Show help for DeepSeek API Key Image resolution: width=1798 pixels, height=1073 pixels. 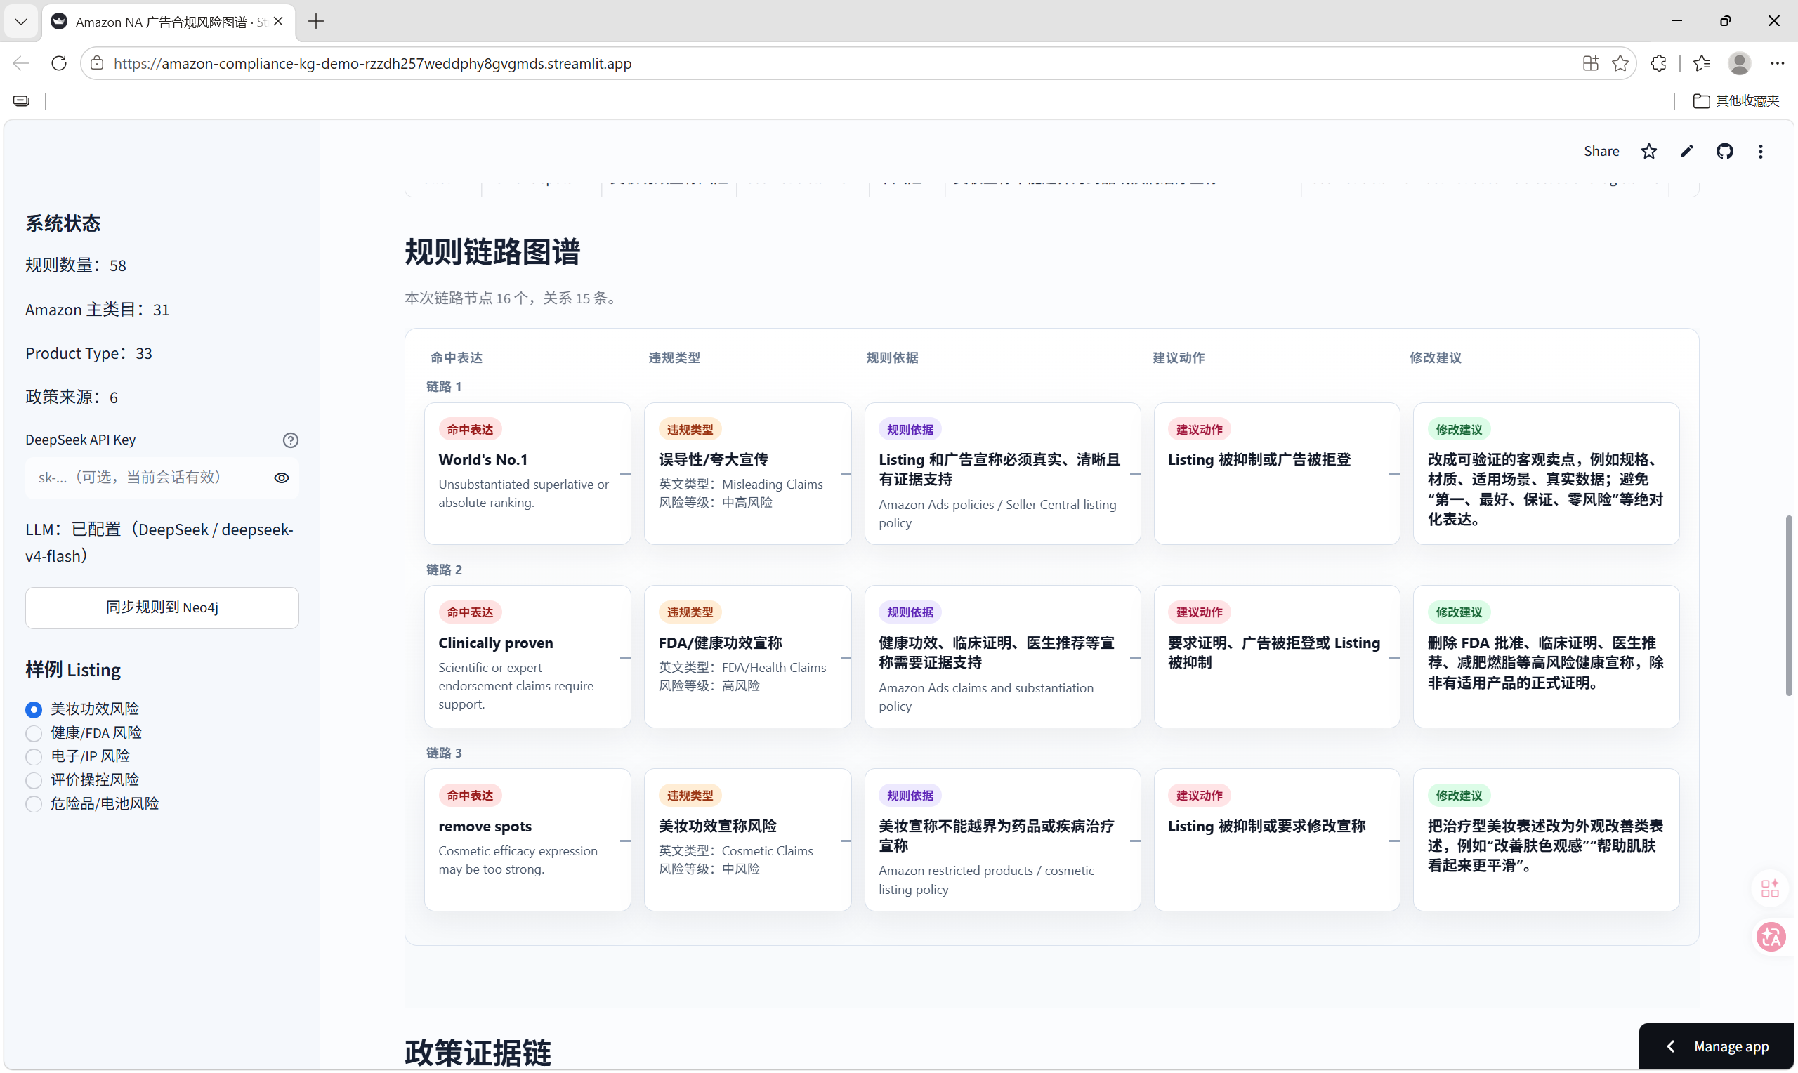point(291,440)
